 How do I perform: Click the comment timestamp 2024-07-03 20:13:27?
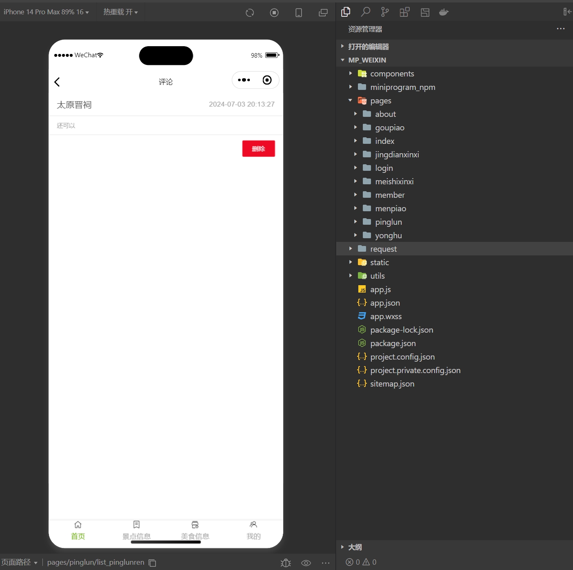[242, 104]
